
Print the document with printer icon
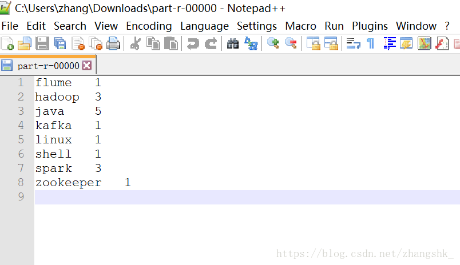coord(113,43)
